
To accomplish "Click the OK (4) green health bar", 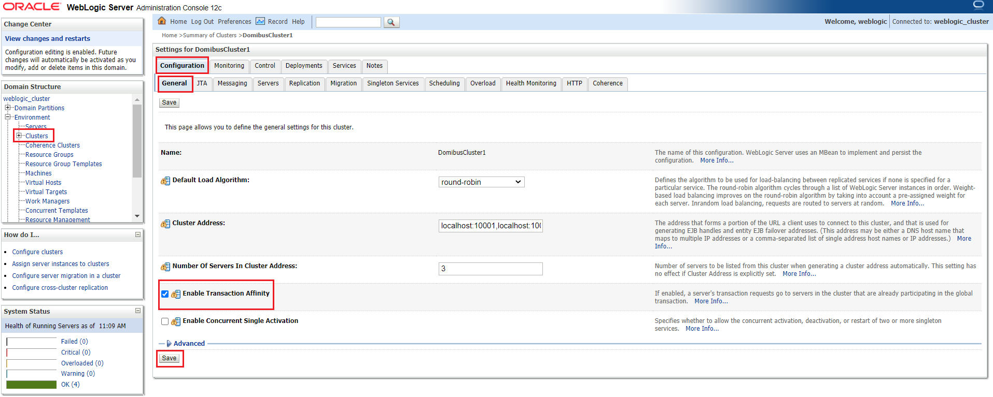I will [32, 385].
